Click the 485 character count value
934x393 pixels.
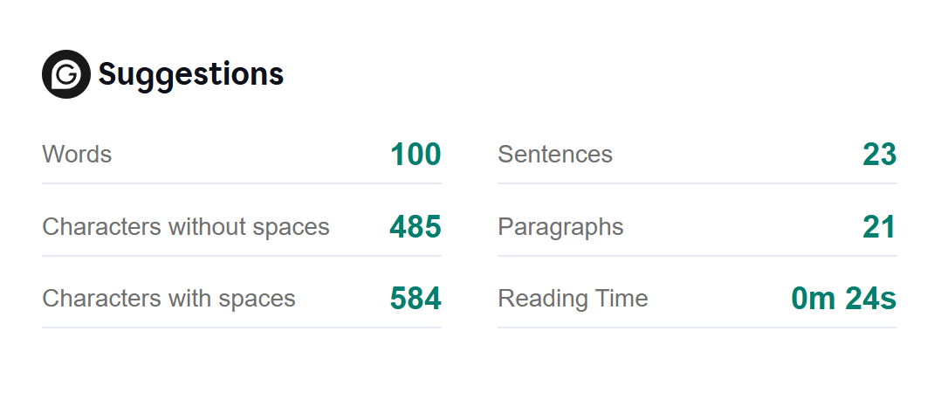tap(415, 227)
